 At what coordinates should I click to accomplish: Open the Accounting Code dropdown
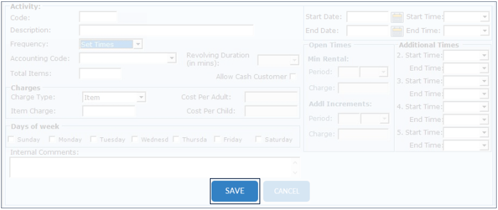(x=172, y=58)
